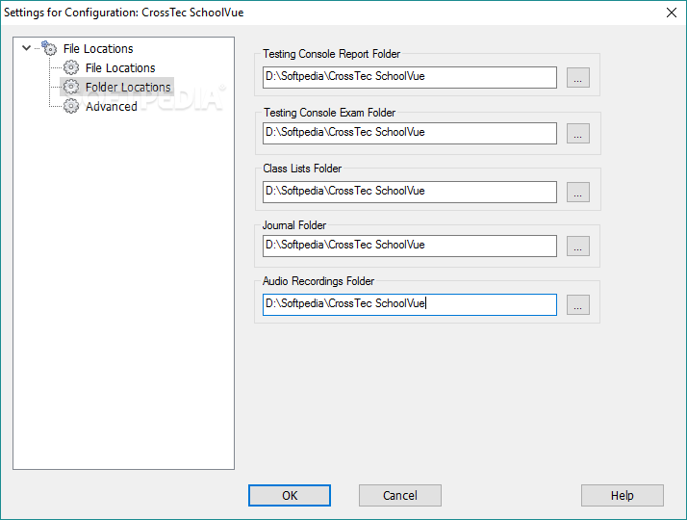Screen dimensions: 687x520
Task: Click the root File Locations gears icon
Action: coord(49,48)
